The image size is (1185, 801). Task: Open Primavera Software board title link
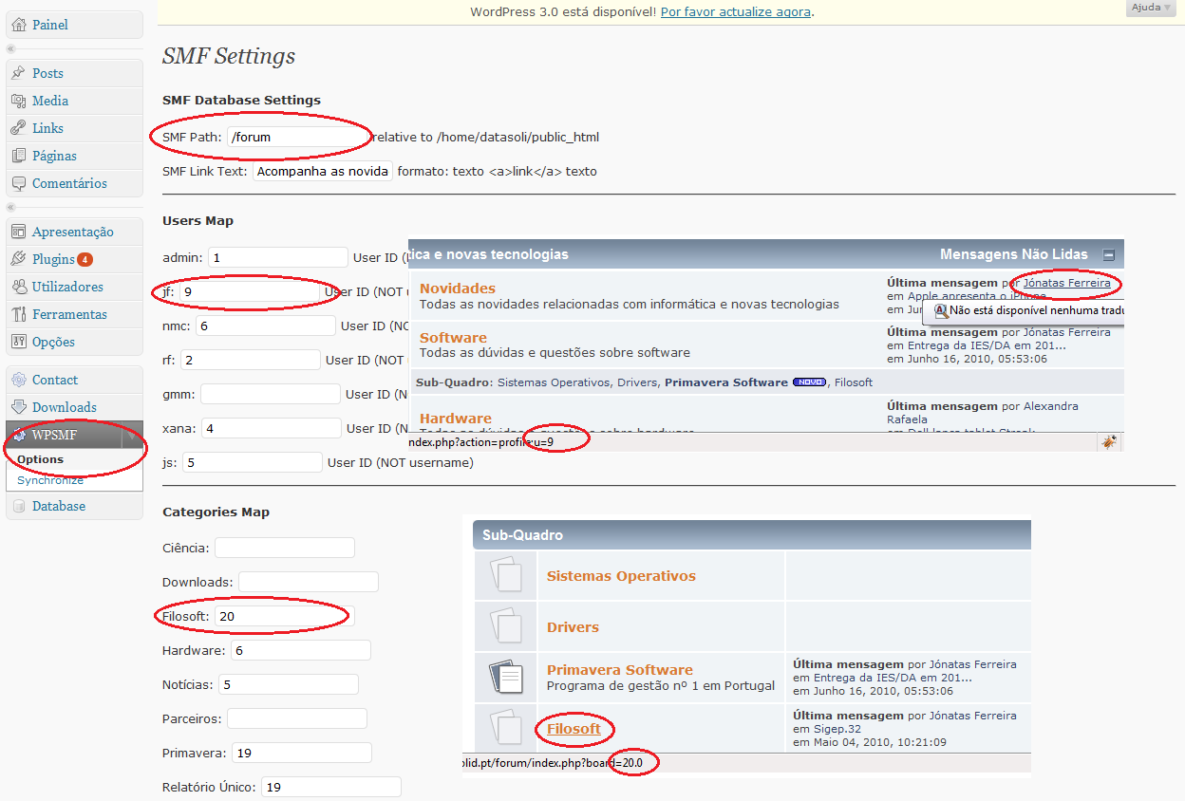[x=620, y=670]
